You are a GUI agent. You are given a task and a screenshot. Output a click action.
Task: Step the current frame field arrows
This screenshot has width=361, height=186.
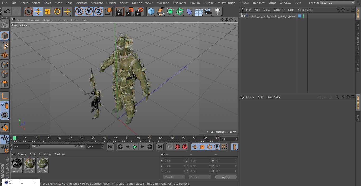(x=237, y=139)
